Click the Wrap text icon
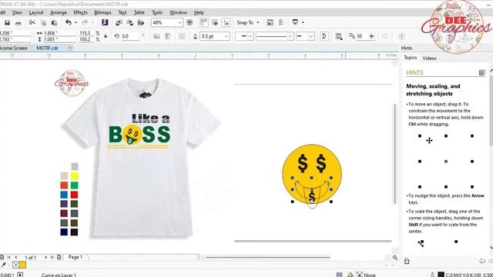493x277 pixels. click(339, 36)
